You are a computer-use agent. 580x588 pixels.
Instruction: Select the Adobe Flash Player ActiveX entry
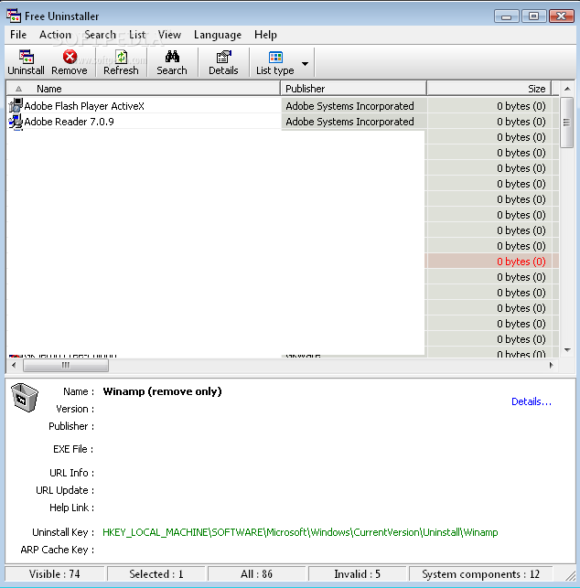(x=84, y=106)
